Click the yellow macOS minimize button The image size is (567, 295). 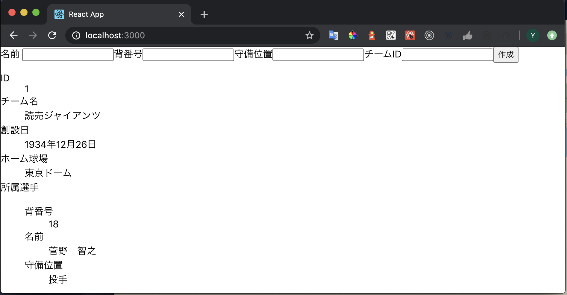(24, 12)
